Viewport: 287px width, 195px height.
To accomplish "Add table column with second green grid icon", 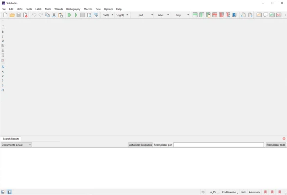I will tap(202, 15).
